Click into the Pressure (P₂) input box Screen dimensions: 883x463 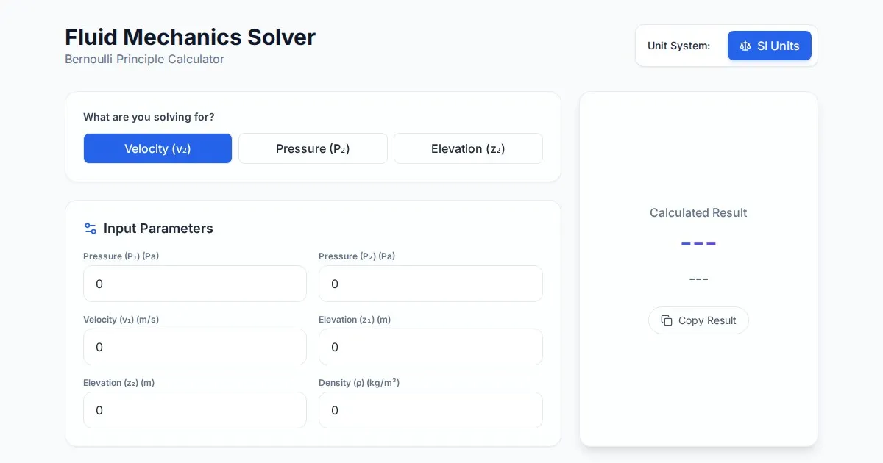[x=430, y=284]
